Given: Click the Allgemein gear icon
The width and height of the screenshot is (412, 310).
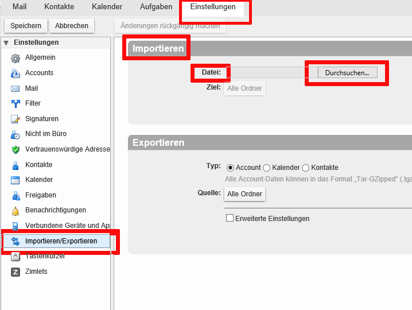Looking at the screenshot, I should coord(15,58).
